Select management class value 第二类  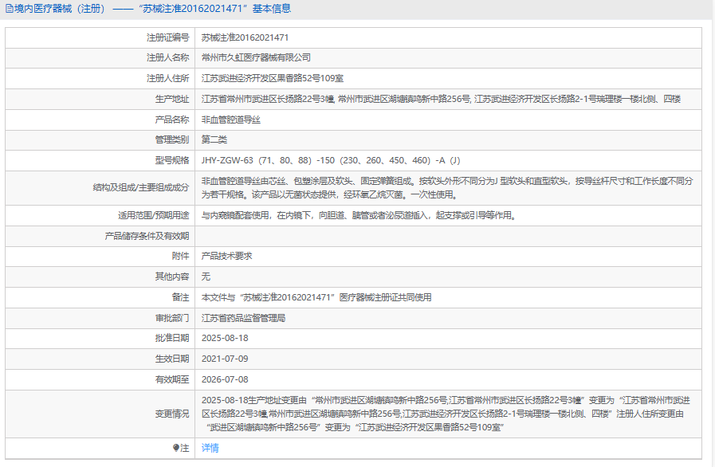(x=214, y=139)
